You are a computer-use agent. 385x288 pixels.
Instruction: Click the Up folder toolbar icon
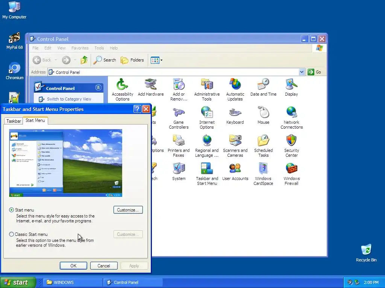(x=84, y=60)
